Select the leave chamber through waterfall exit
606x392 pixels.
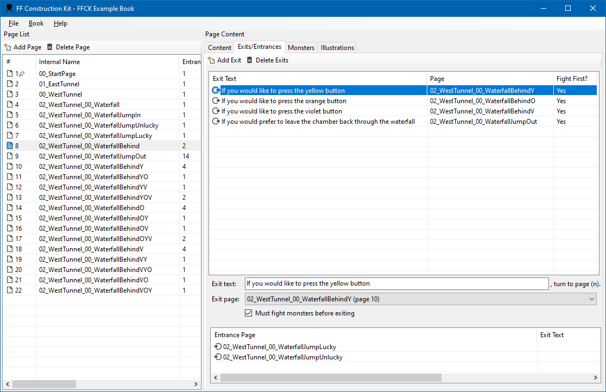pyautogui.click(x=318, y=122)
